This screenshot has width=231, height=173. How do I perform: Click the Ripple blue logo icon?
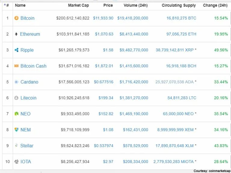17,50
